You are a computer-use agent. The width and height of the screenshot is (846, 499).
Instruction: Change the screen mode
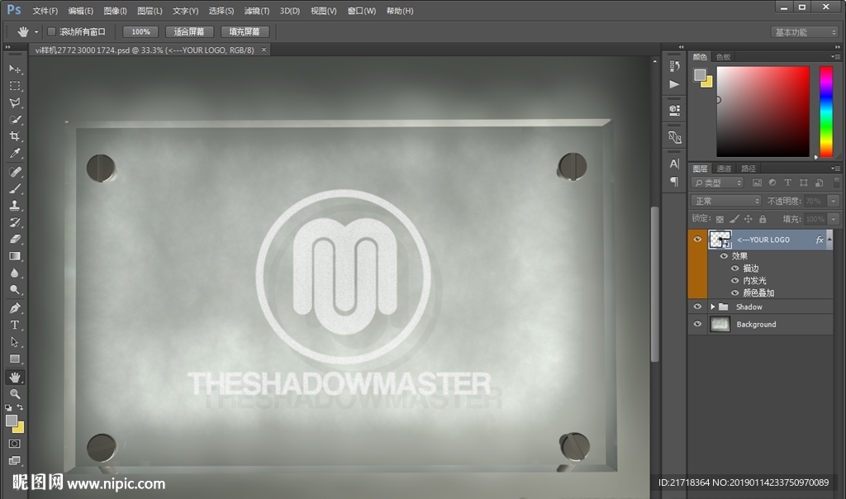(15, 460)
